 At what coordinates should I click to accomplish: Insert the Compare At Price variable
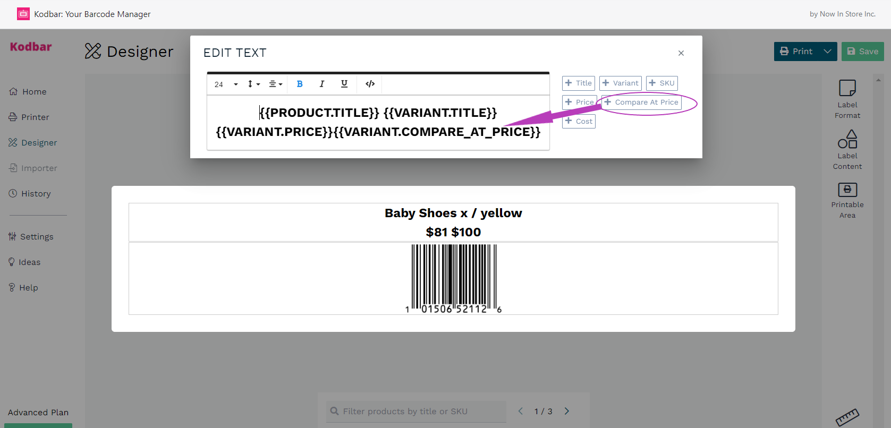[x=641, y=102]
